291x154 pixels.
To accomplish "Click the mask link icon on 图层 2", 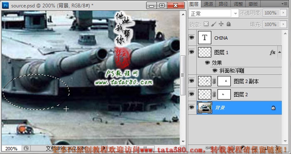I will coord(214,95).
